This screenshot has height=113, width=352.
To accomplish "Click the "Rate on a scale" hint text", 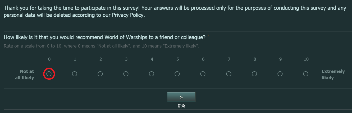I will tap(101, 46).
